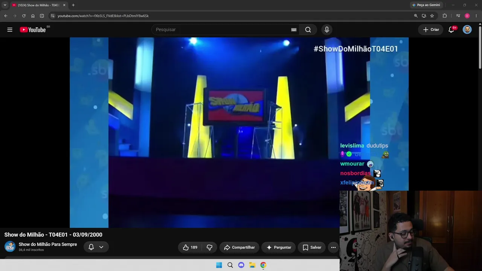Viewport: 482px width, 271px height.
Task: Click the video title text
Action: (53, 234)
